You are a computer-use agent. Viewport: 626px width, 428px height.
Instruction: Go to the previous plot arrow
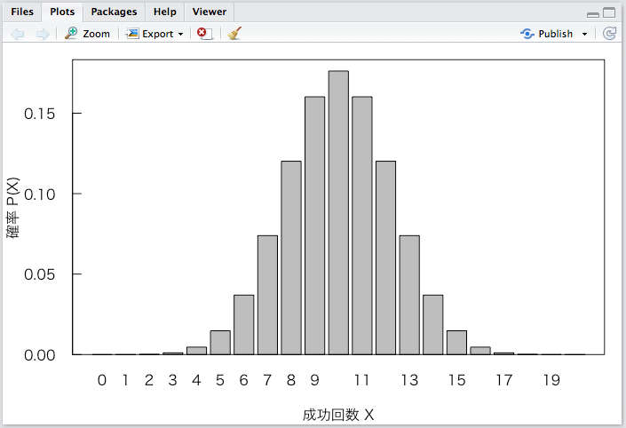coord(18,34)
